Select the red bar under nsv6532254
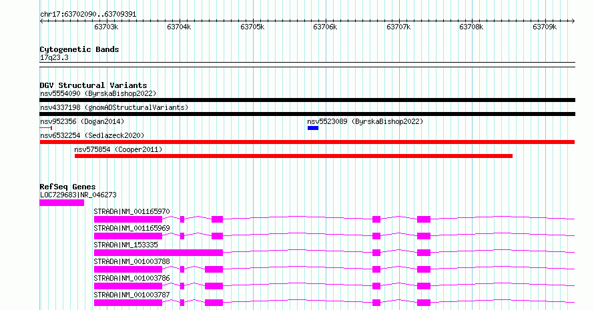The height and width of the screenshot is (310, 594). (307, 142)
